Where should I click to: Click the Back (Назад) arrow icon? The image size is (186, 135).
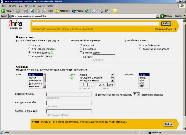(x=3, y=11)
